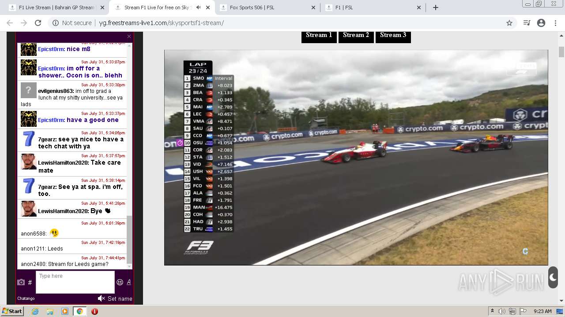Focus the Type here chat input
Screen dimensions: 565x317
(x=75, y=282)
